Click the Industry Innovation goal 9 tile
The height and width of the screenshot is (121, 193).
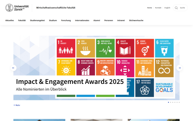(x=106, y=67)
